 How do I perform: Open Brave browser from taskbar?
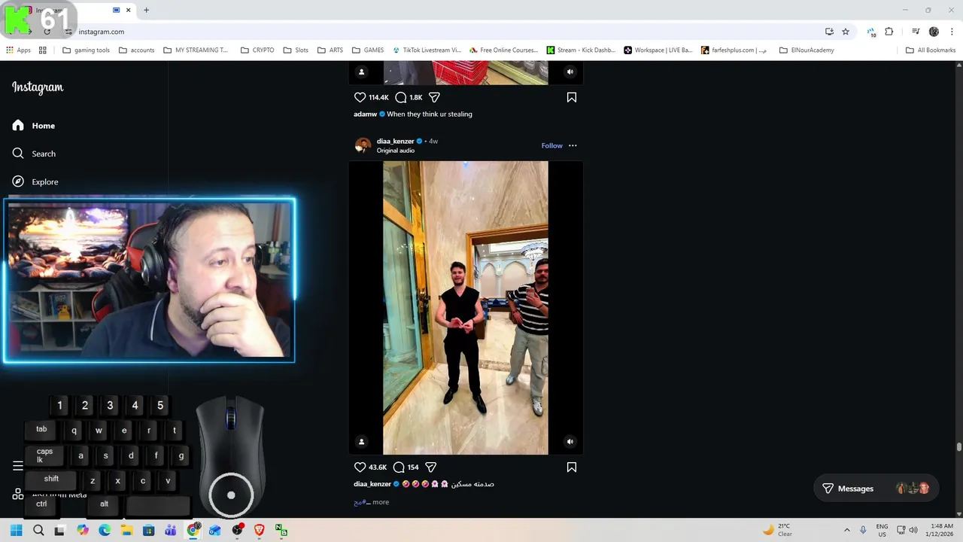coord(260,531)
